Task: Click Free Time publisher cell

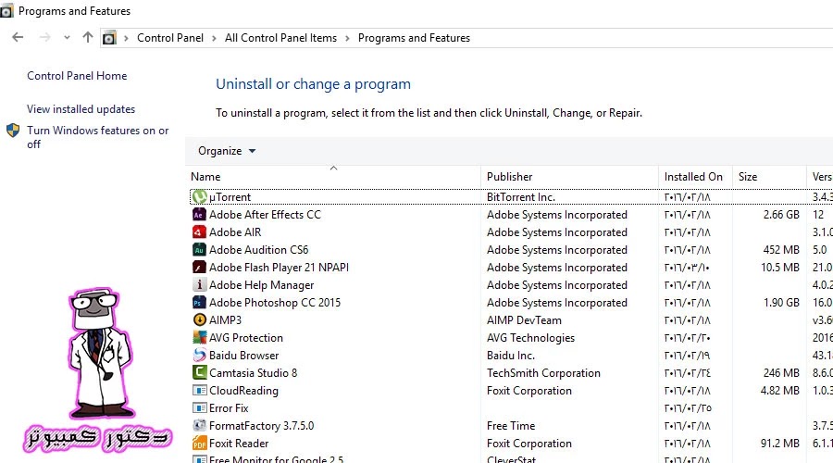Action: pyautogui.click(x=511, y=426)
